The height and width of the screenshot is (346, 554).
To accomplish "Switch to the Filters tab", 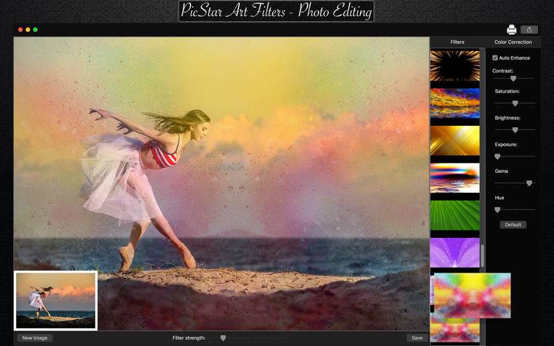I will pyautogui.click(x=457, y=42).
